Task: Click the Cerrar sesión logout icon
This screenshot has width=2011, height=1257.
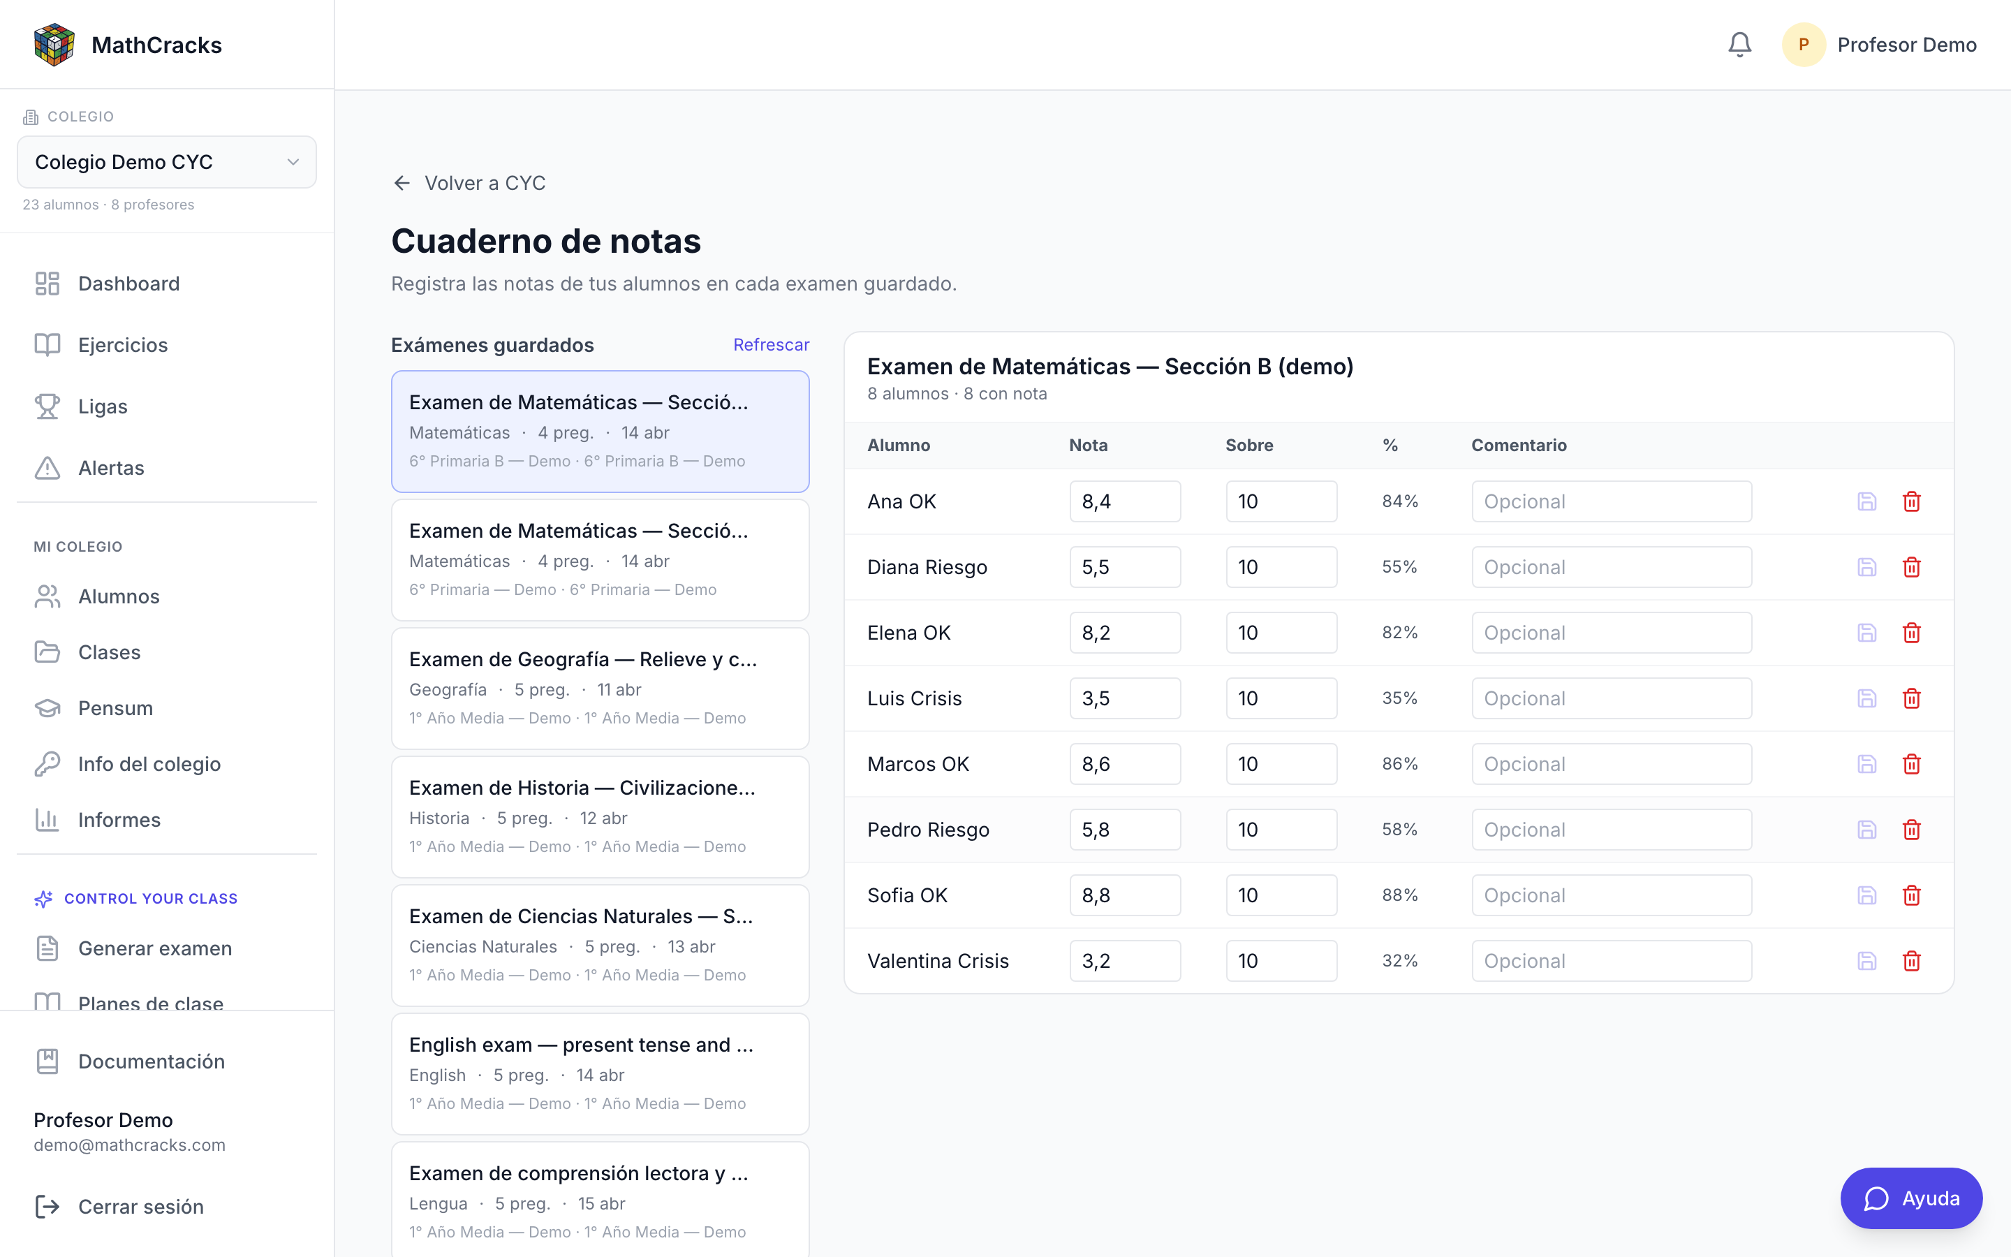Action: pos(47,1206)
